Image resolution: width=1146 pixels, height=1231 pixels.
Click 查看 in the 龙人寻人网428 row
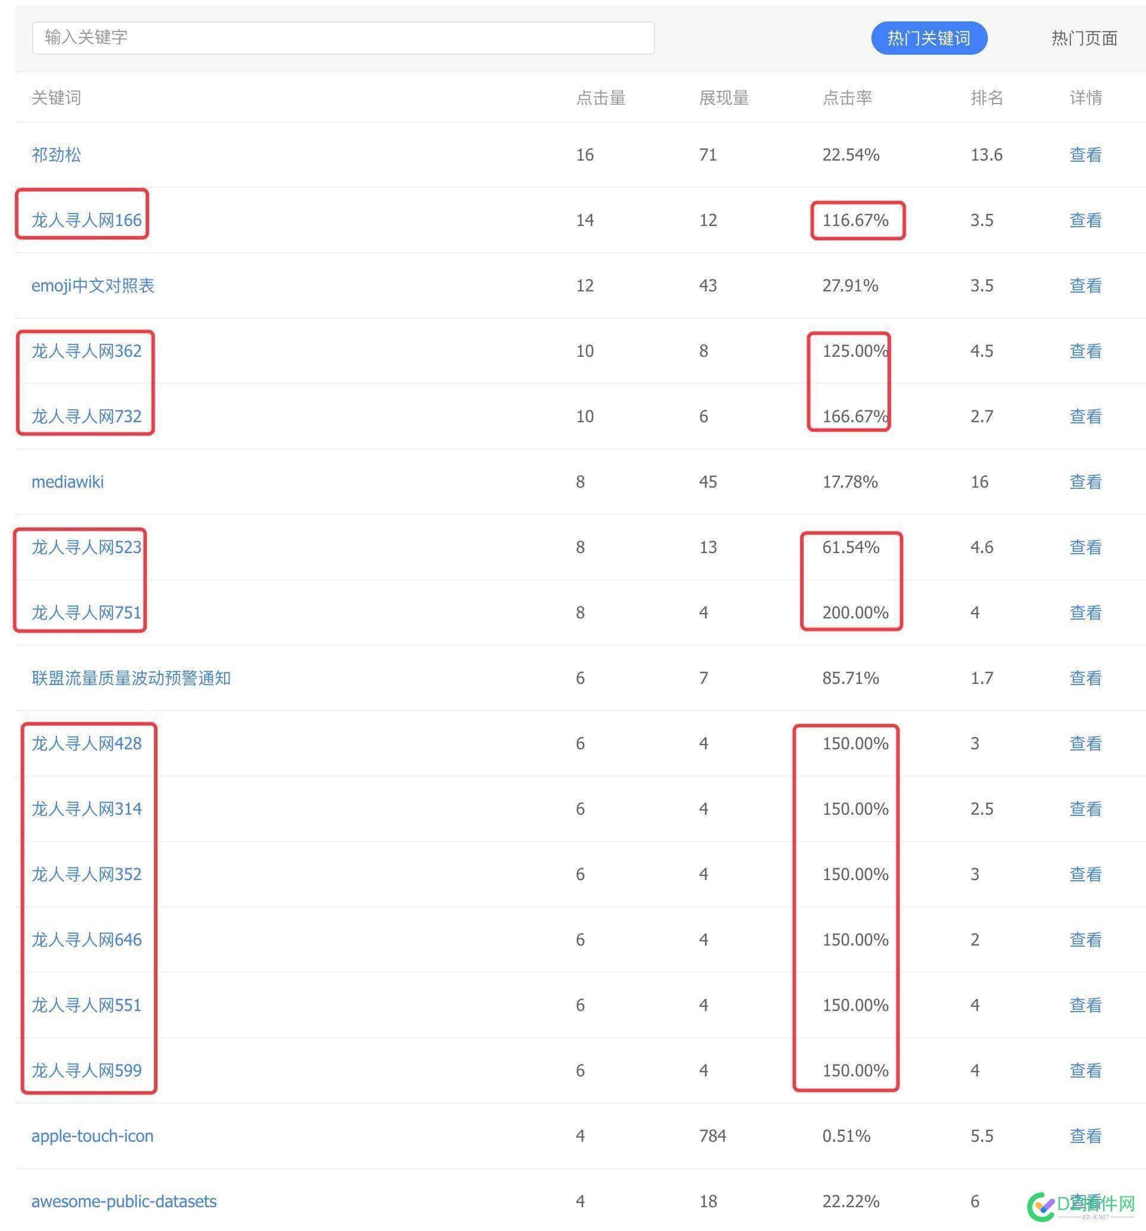point(1085,744)
